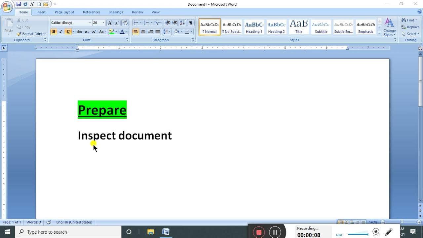Click the proofing check status icon
423x238 pixels.
click(x=49, y=222)
